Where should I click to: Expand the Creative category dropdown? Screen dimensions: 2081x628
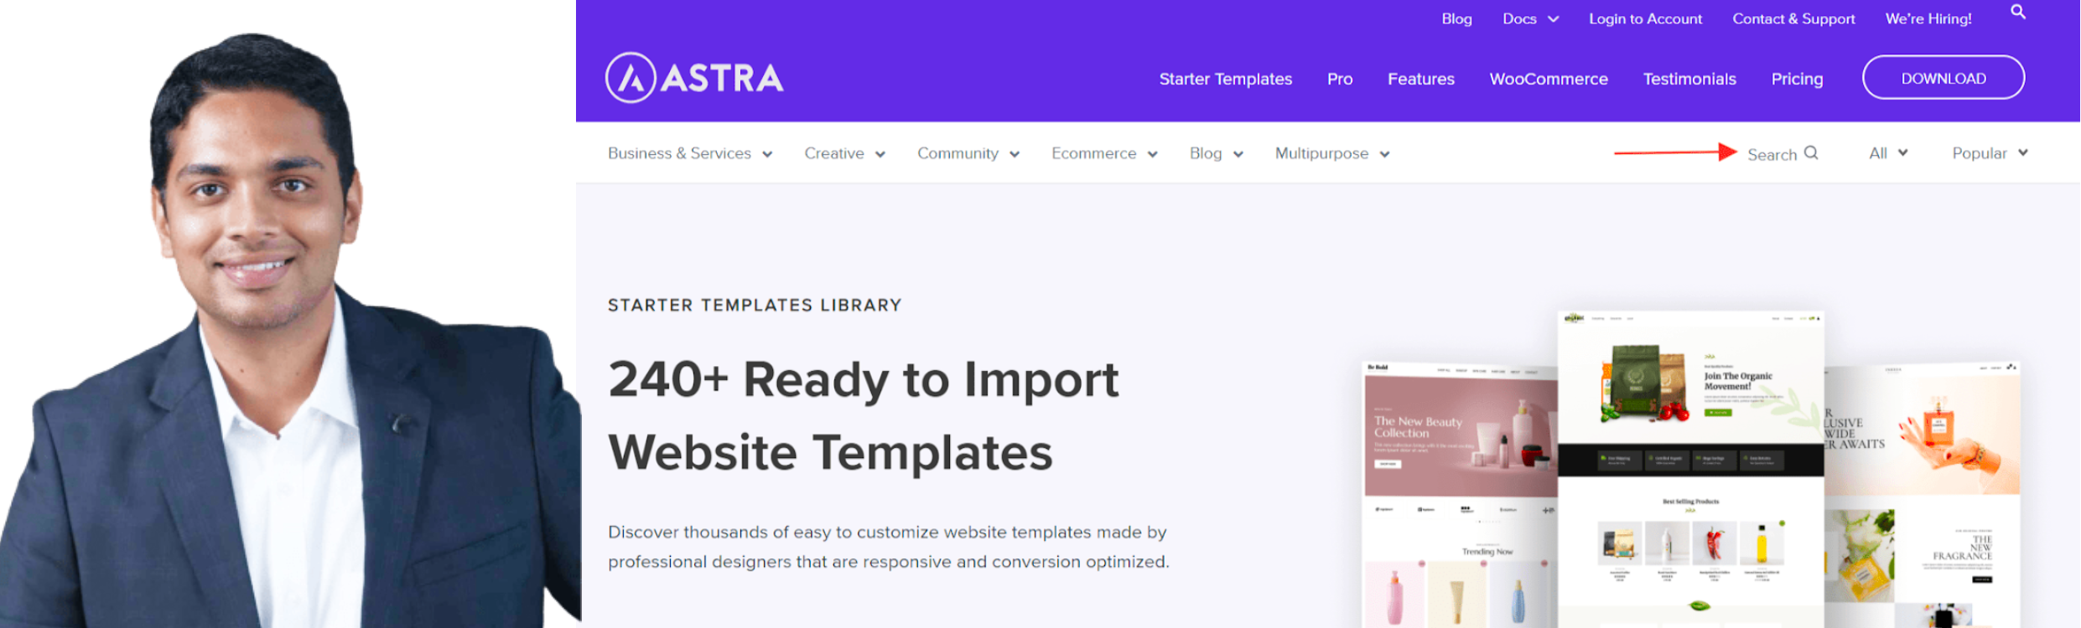coord(843,153)
